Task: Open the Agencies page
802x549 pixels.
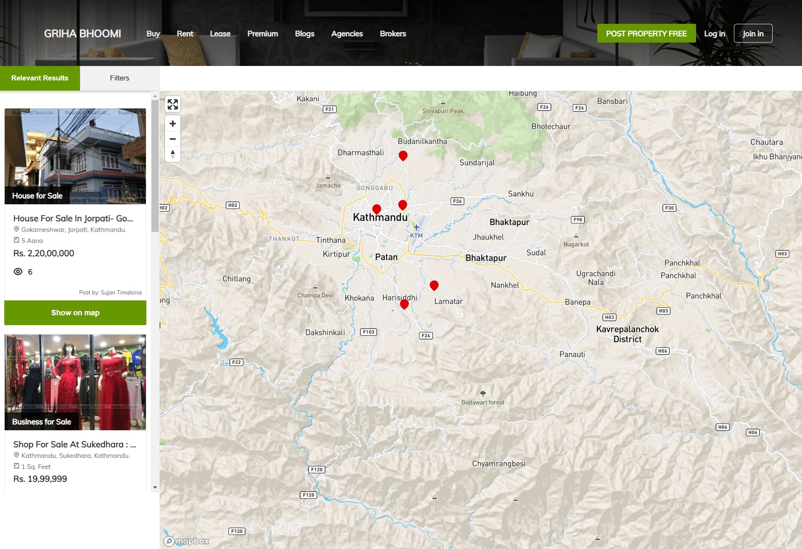Action: (347, 34)
